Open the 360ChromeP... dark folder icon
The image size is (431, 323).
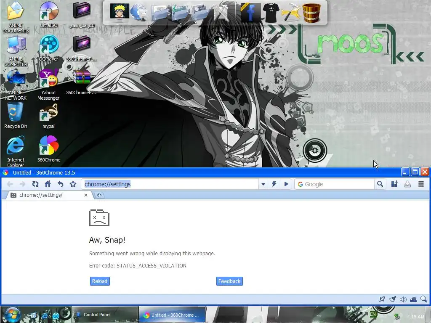[x=81, y=48]
